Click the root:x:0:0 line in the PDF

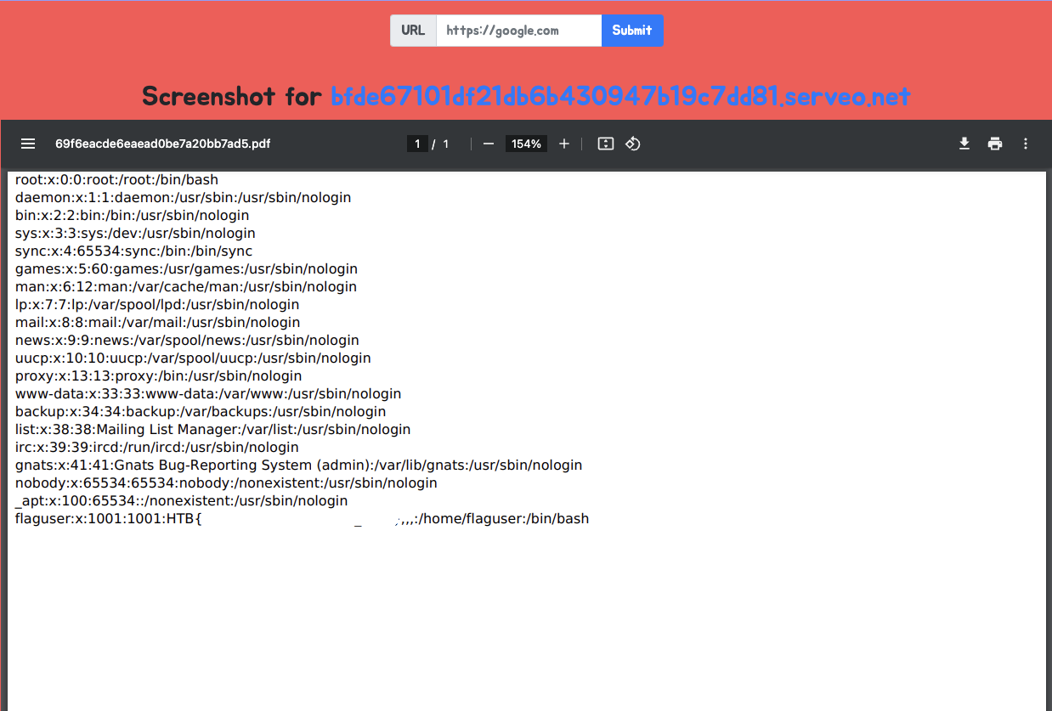coord(116,180)
